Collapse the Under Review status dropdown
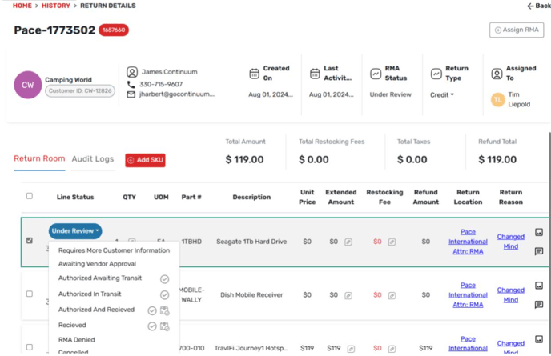 pos(75,231)
